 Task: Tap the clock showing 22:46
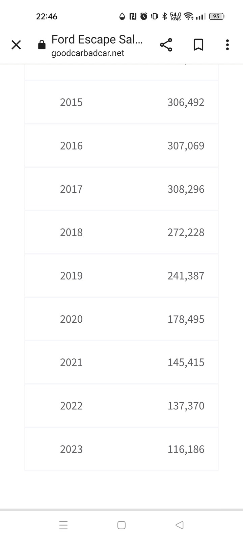coord(47,16)
